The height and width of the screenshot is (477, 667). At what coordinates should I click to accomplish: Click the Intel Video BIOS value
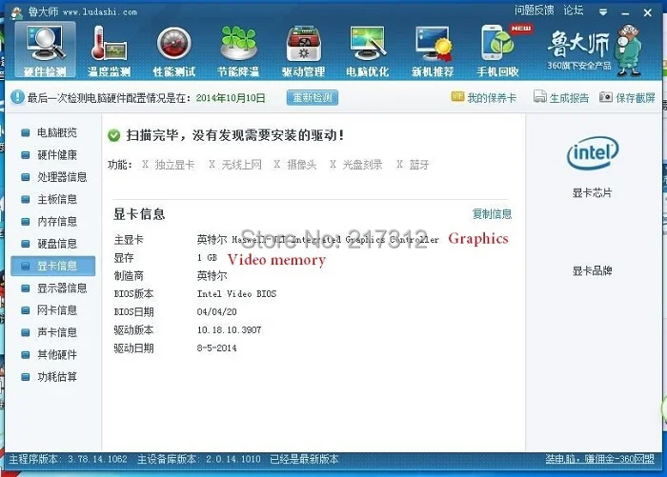[x=236, y=294]
